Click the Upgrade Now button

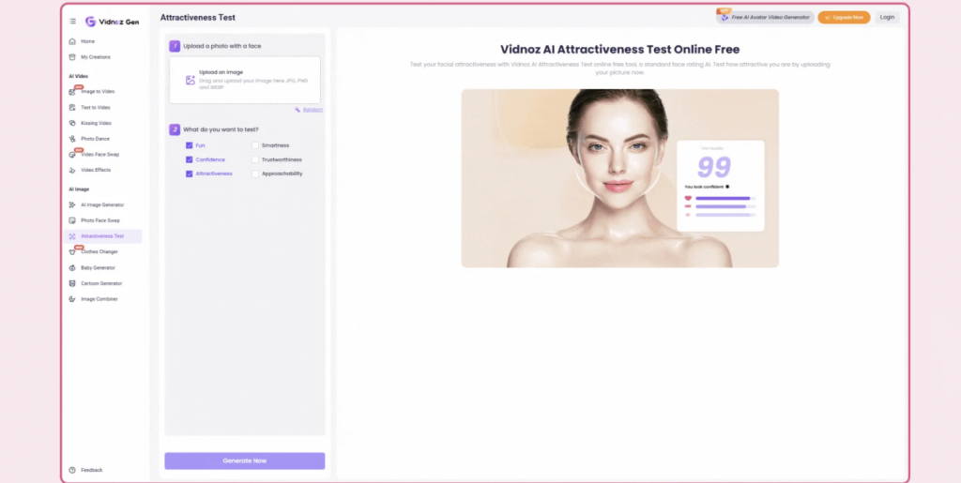click(x=844, y=17)
